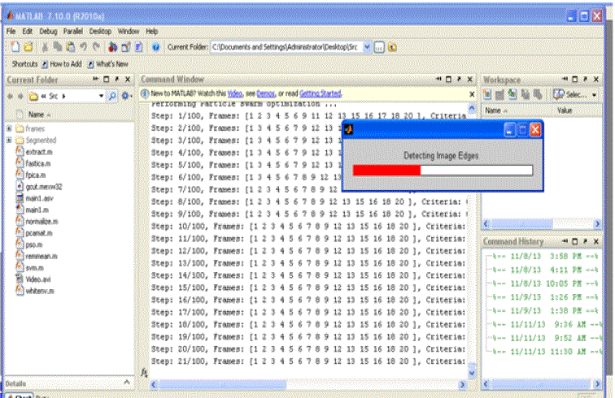Click the Open File folder icon
Viewport: 615px width, 398px height.
point(28,47)
